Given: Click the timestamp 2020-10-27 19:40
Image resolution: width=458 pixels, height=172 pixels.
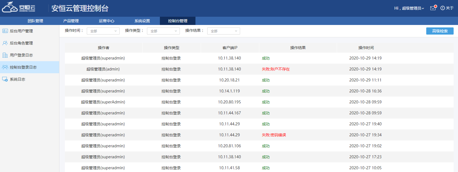Looking at the screenshot, I should coord(365,124).
